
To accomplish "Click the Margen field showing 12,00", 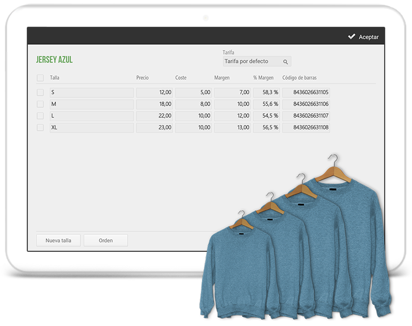I will [x=232, y=116].
